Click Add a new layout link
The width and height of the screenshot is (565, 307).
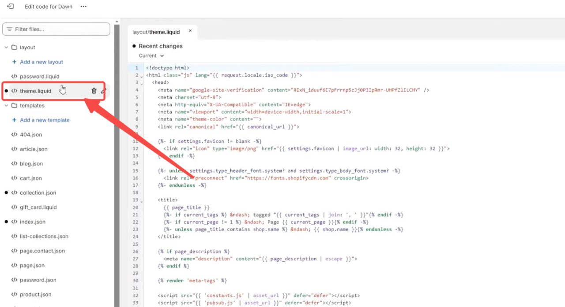click(x=41, y=62)
